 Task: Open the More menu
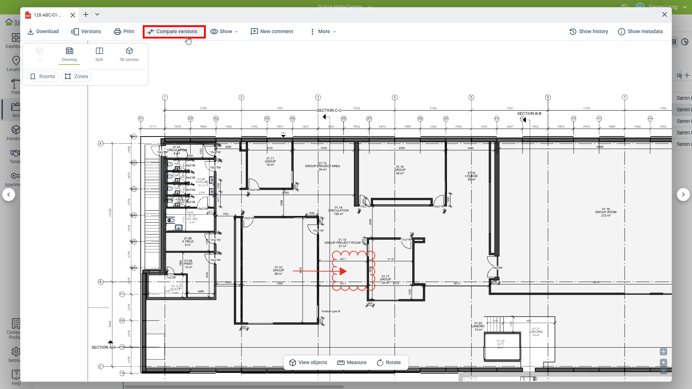point(323,32)
